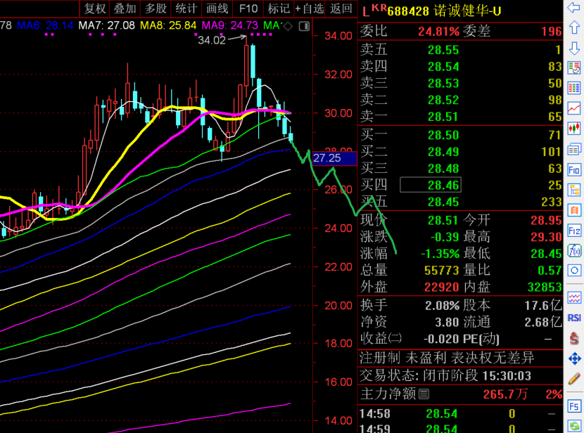Open the yellow tree-structure sector icon
This screenshot has width=584, height=433.
coord(574,190)
